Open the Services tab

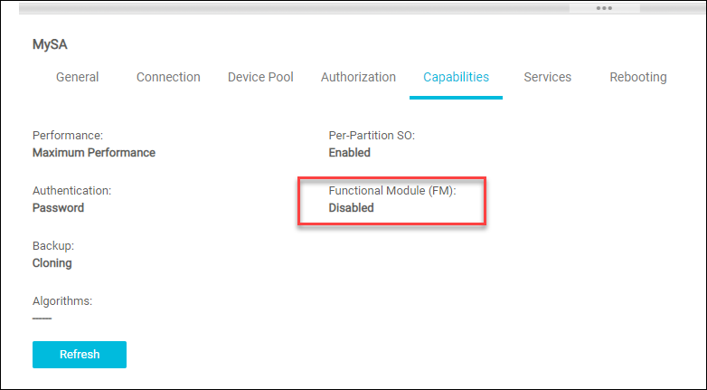[x=547, y=77]
